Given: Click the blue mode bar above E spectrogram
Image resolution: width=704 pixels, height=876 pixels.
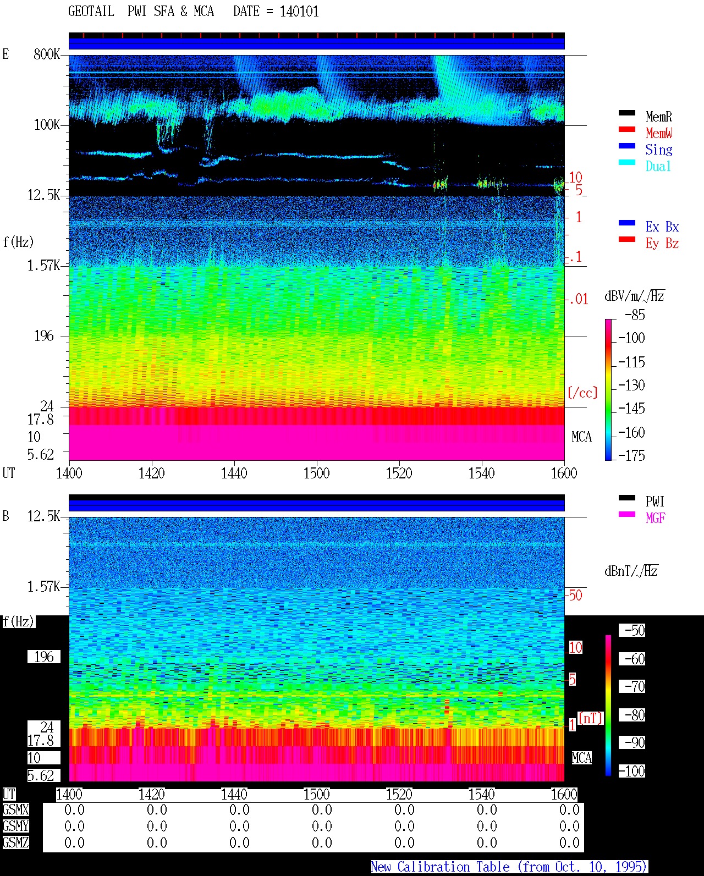Looking at the screenshot, I should click(x=317, y=43).
